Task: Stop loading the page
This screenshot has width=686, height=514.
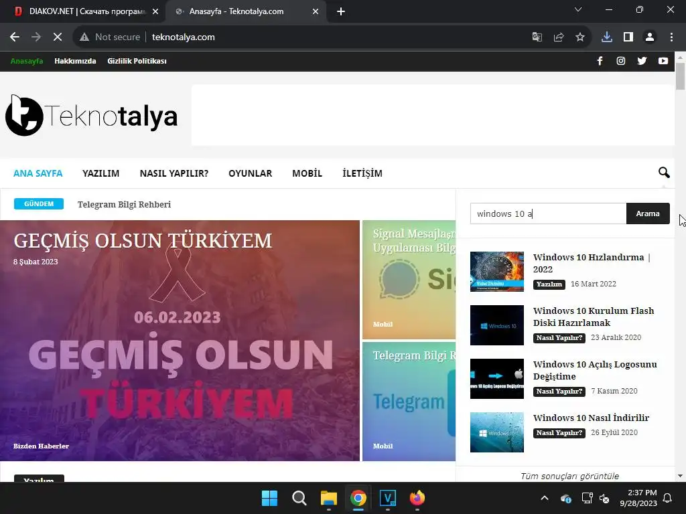Action: tap(58, 37)
